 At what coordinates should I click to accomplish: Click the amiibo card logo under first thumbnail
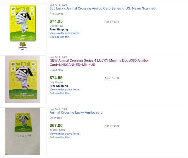coord(22,46)
